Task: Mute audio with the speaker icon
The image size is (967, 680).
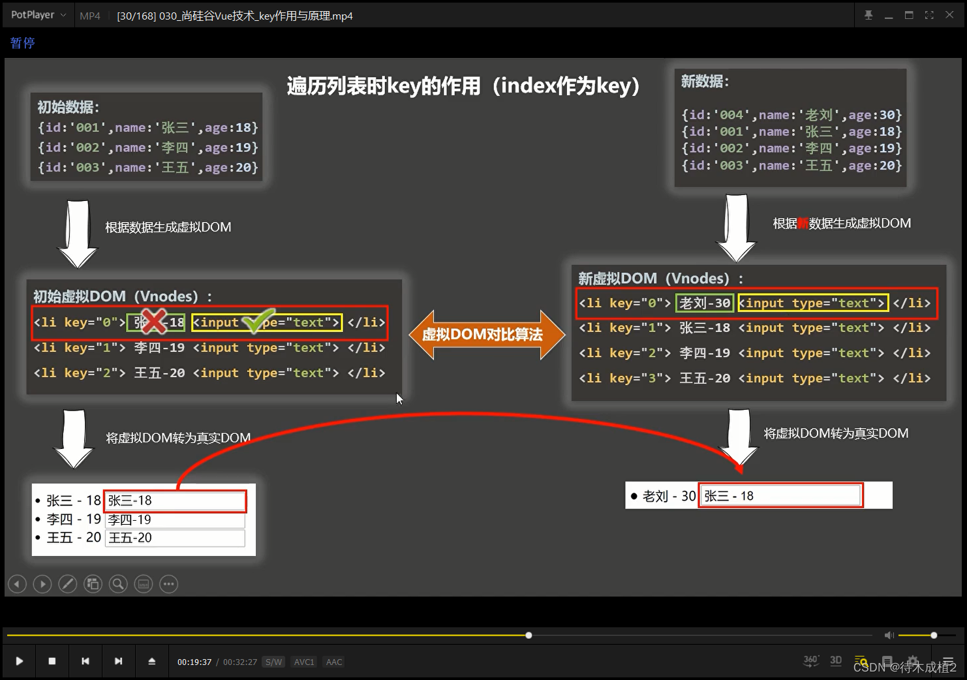Action: tap(889, 635)
